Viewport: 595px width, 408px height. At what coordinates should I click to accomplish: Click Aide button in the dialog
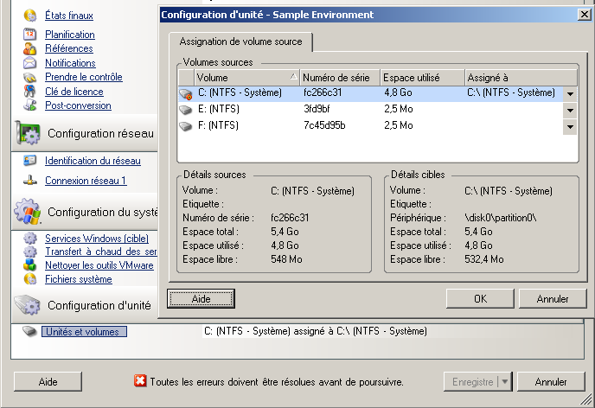[201, 299]
